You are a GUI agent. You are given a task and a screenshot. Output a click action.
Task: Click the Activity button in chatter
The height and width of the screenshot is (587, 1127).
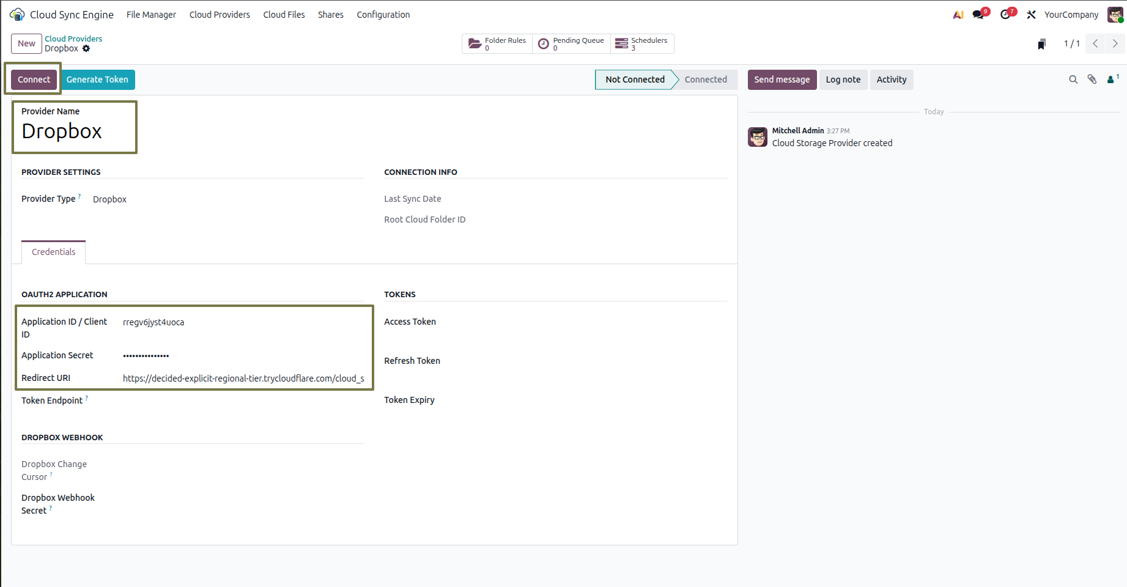point(892,79)
